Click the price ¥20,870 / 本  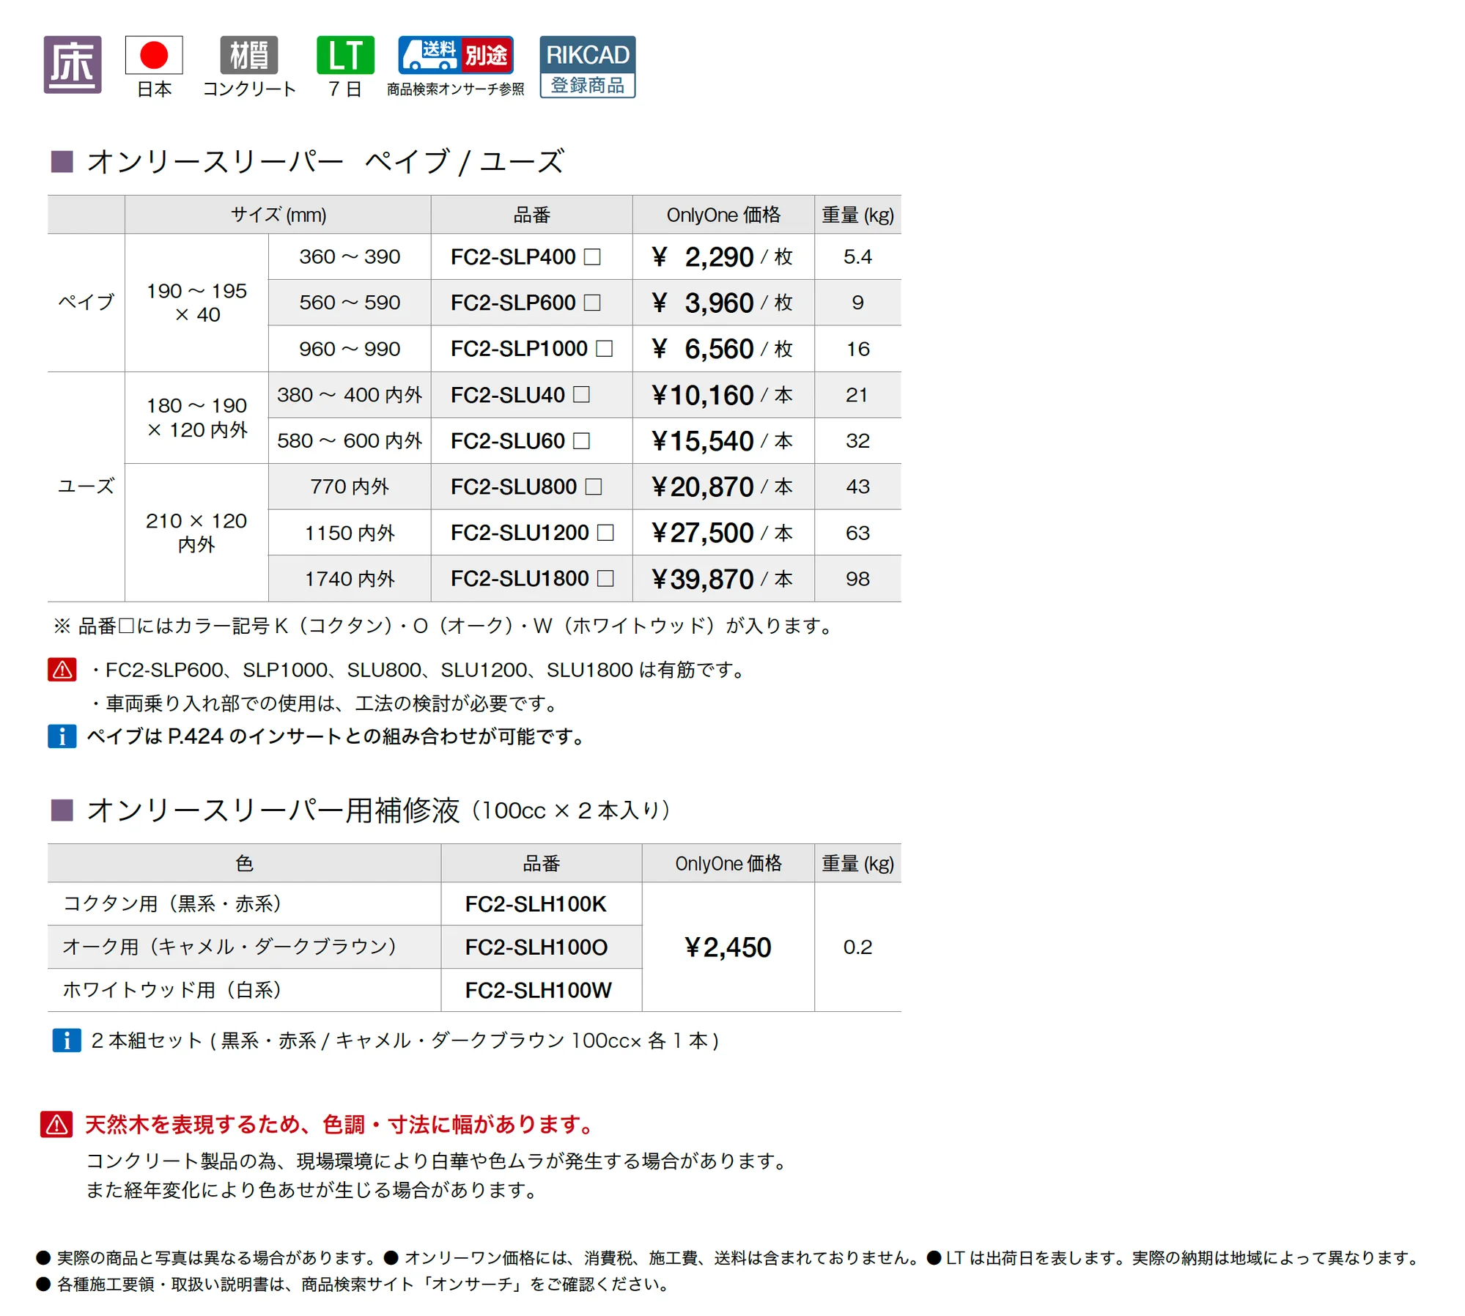point(722,487)
